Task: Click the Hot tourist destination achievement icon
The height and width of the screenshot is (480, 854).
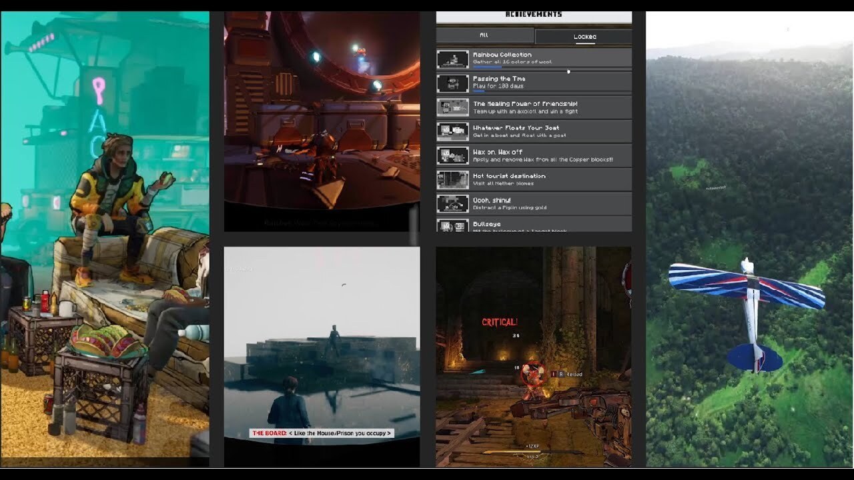Action: pos(452,179)
